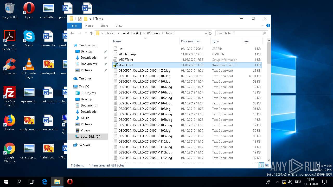Expand breadcrumb arrow after Local Disk (C:)
The width and height of the screenshot is (333, 187).
(144, 33)
